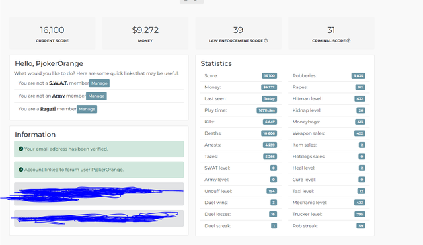The width and height of the screenshot is (423, 245).
Task: Click the Deaths value badge
Action: coord(269,133)
